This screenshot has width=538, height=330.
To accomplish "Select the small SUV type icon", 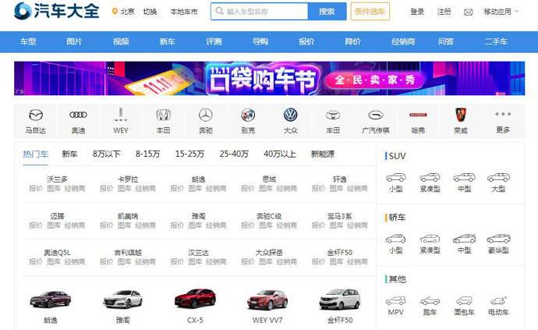I will click(396, 178).
